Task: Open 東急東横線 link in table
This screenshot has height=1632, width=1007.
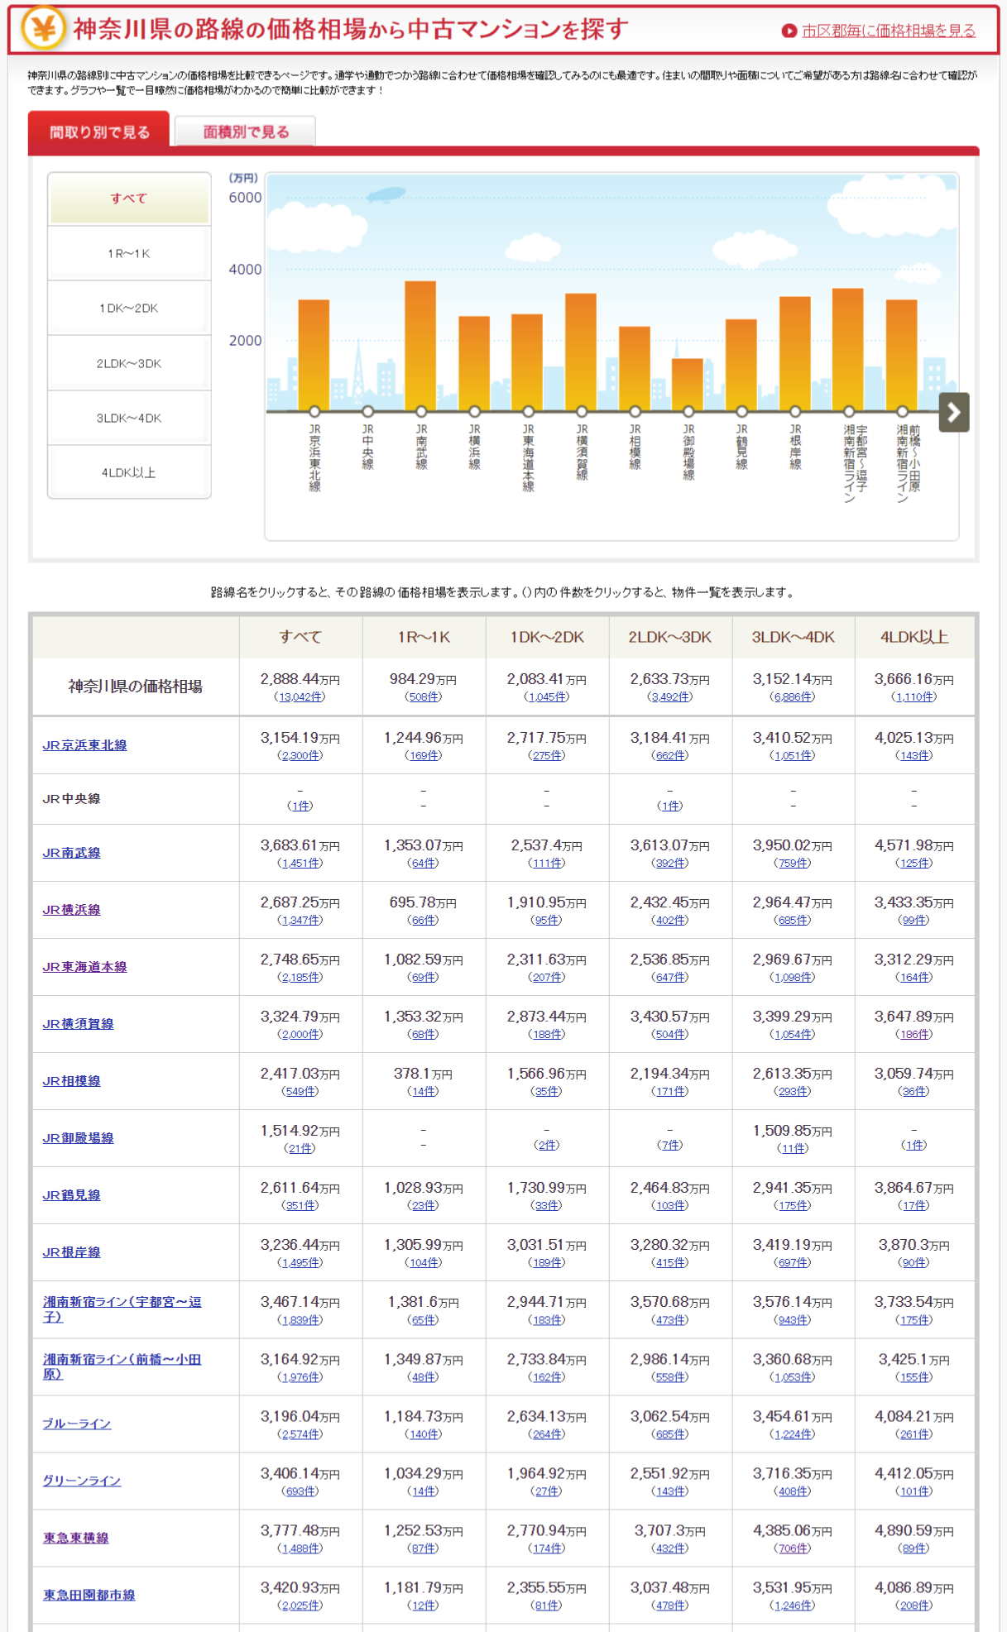Action: click(76, 1537)
